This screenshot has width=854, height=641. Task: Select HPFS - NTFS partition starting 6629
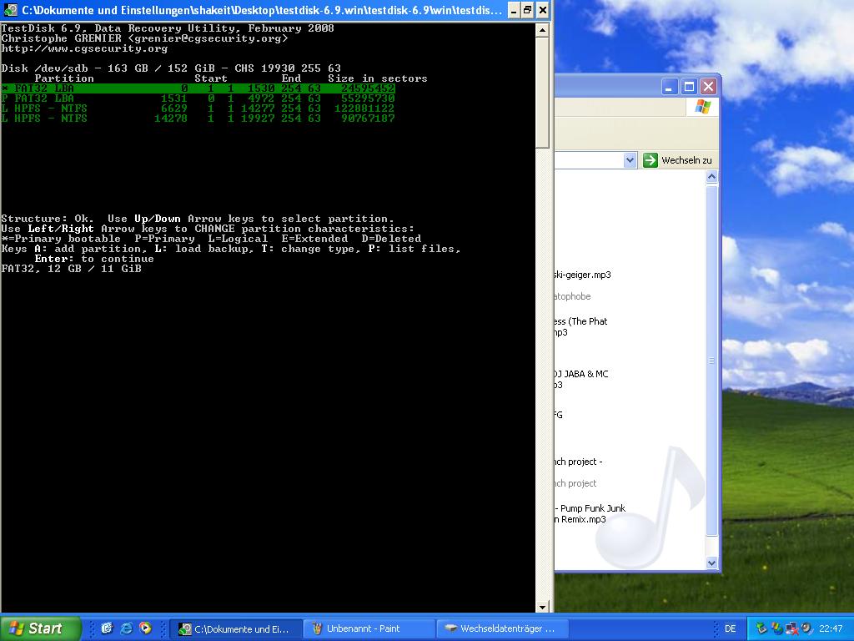coord(198,108)
